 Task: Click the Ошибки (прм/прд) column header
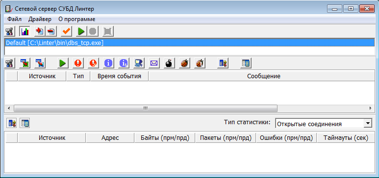286,138
